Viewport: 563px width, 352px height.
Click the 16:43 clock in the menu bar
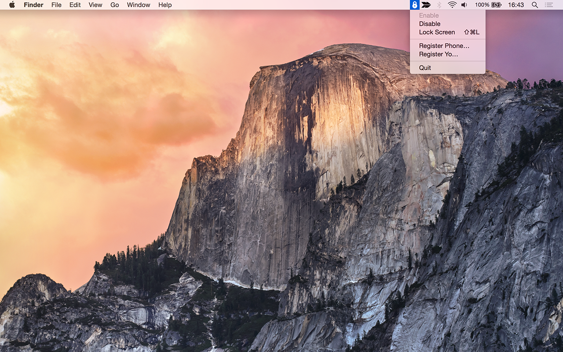tap(516, 5)
